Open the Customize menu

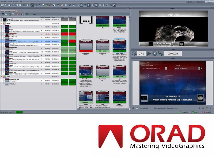point(16,2)
